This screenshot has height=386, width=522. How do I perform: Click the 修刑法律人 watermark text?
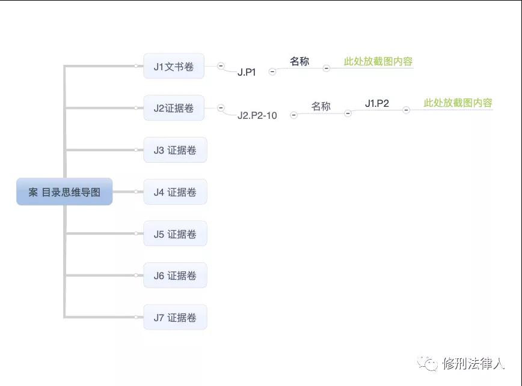[x=473, y=363]
